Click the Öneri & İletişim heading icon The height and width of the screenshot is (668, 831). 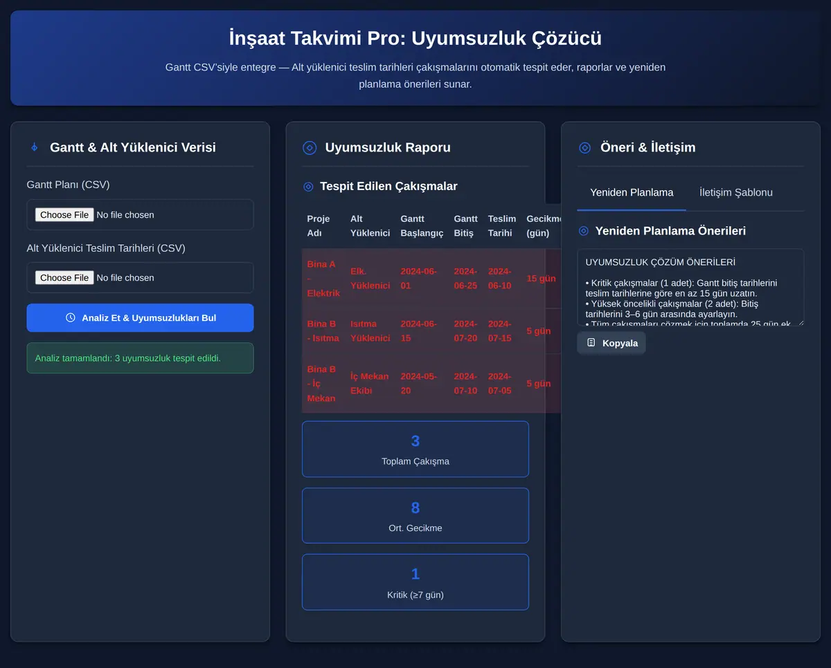pyautogui.click(x=584, y=147)
